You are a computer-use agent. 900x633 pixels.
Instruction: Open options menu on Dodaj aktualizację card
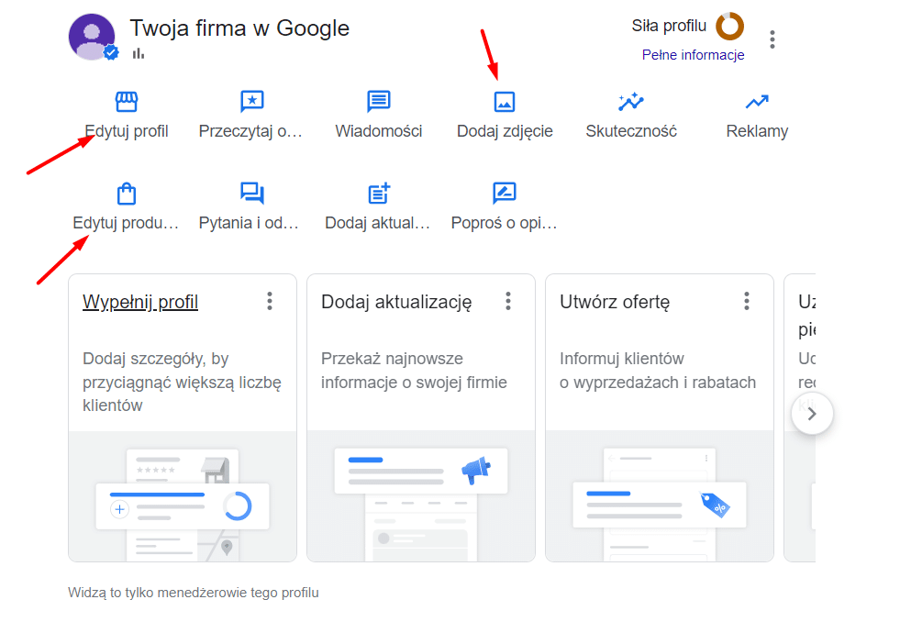pyautogui.click(x=508, y=301)
